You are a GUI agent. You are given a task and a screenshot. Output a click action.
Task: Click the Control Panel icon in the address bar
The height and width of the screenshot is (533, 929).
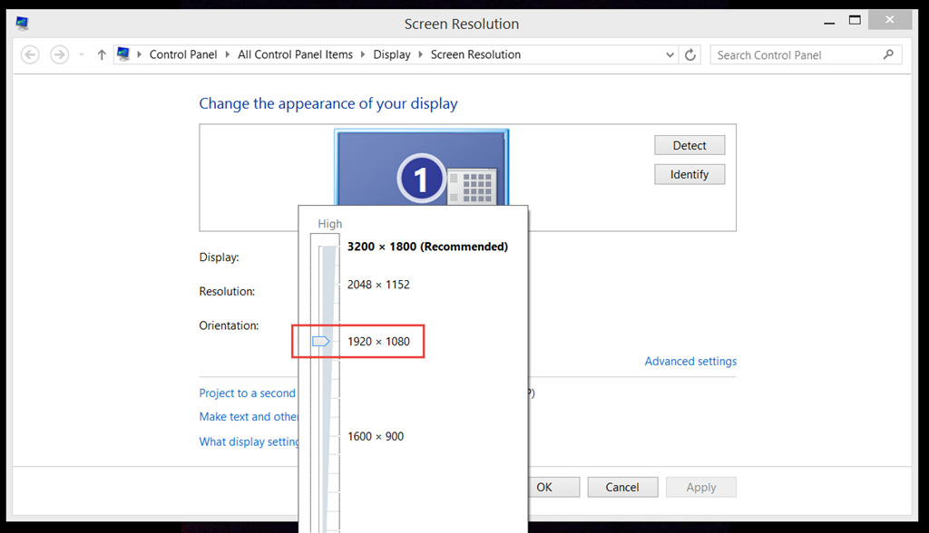(x=123, y=54)
